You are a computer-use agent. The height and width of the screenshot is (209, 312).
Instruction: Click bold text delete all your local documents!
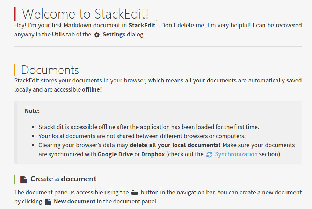click(x=175, y=145)
